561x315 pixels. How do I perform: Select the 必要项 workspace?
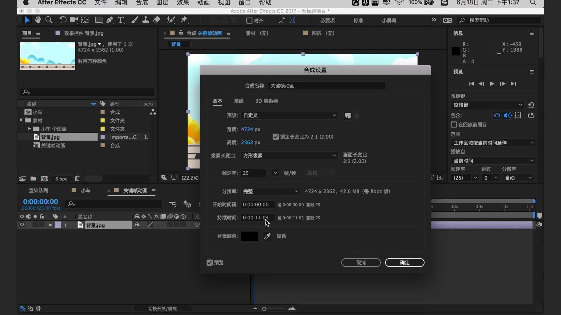tap(327, 20)
